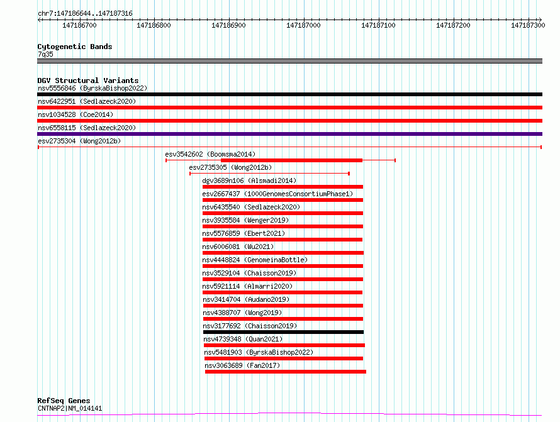The width and height of the screenshot is (560, 422).
Task: Click the thin line under esv2735305
Action: (269, 174)
